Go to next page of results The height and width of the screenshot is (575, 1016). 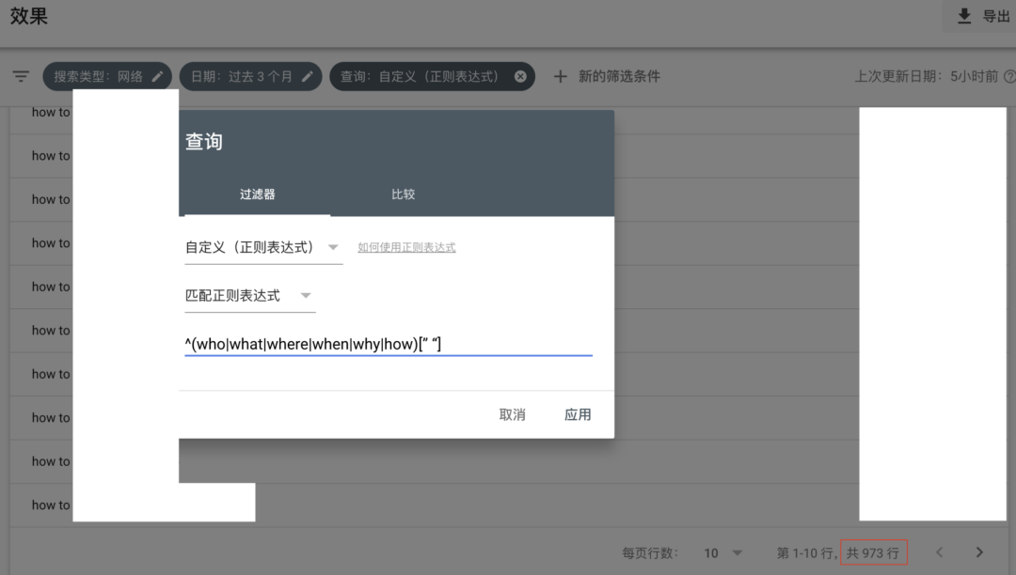[979, 552]
